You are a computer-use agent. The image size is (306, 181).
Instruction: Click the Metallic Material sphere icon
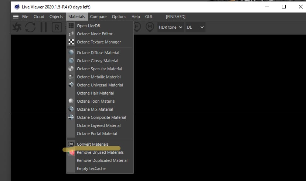pyautogui.click(x=71, y=77)
